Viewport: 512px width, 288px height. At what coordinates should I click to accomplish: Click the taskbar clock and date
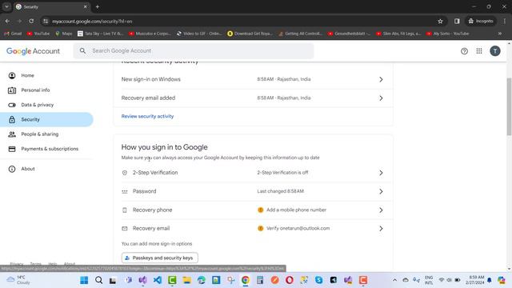click(474, 280)
